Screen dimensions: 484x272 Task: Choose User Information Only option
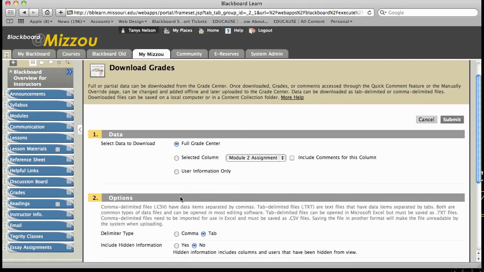177,172
